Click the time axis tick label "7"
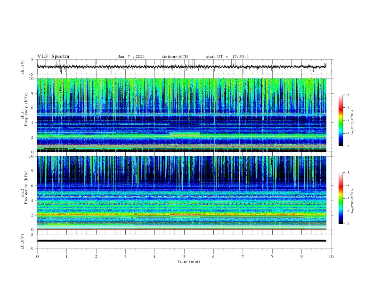The image size is (373, 288). tap(243, 256)
